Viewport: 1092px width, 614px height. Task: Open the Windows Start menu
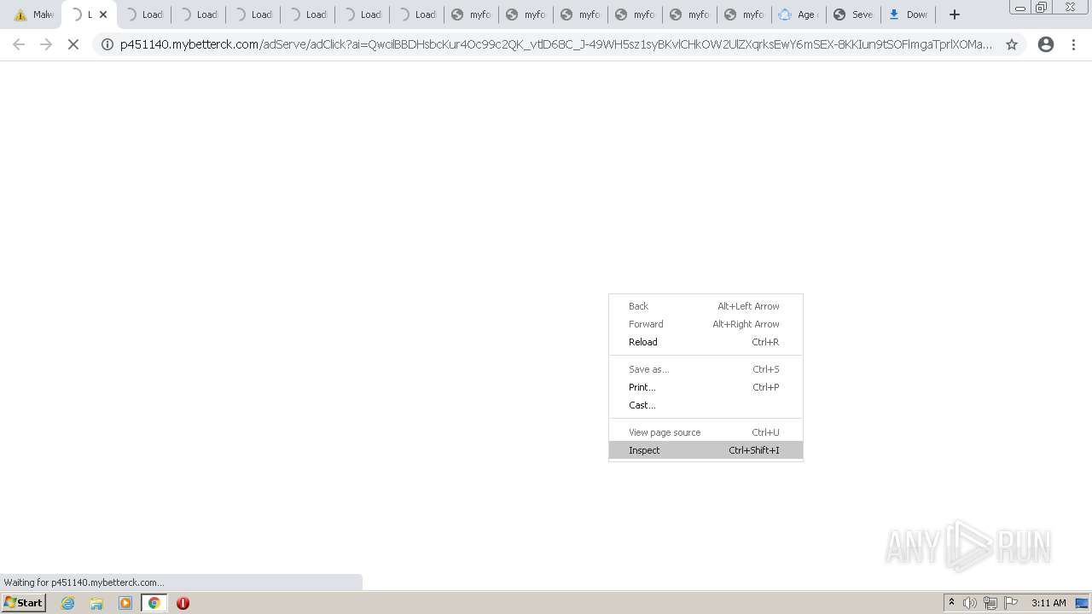tap(24, 603)
